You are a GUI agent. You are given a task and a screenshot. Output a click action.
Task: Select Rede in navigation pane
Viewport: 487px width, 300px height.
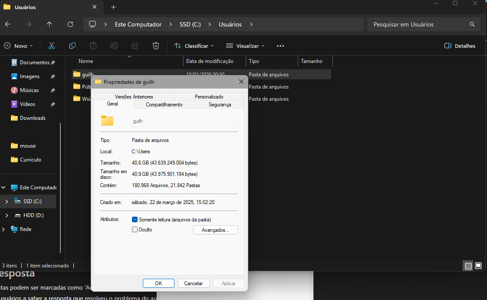25,229
